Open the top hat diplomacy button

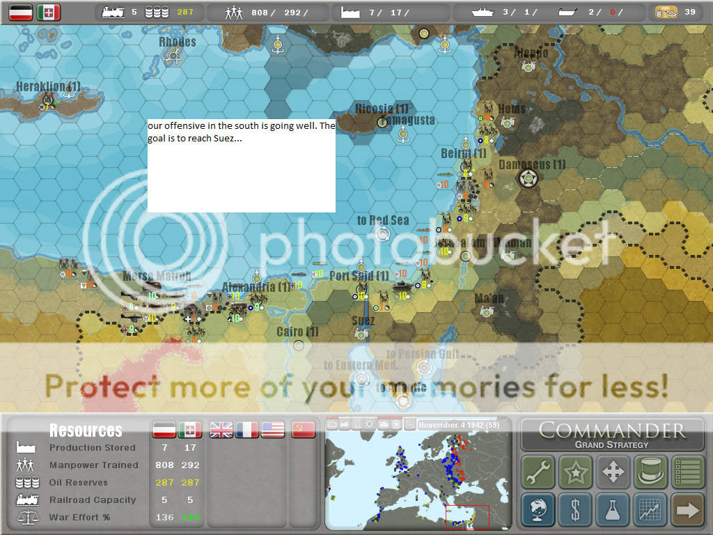tap(650, 472)
